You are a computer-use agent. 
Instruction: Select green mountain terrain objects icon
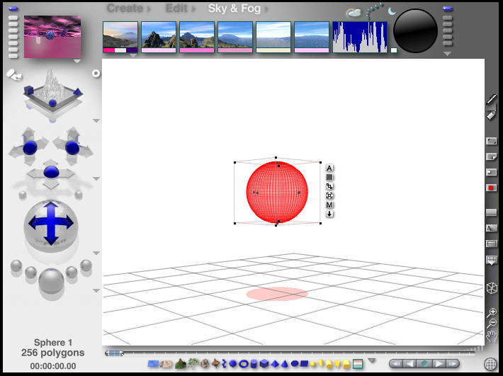[180, 363]
